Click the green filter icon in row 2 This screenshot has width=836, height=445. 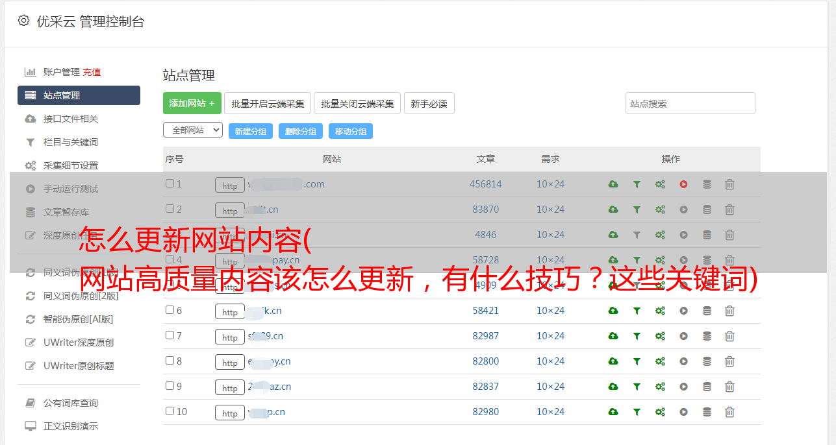(x=637, y=210)
